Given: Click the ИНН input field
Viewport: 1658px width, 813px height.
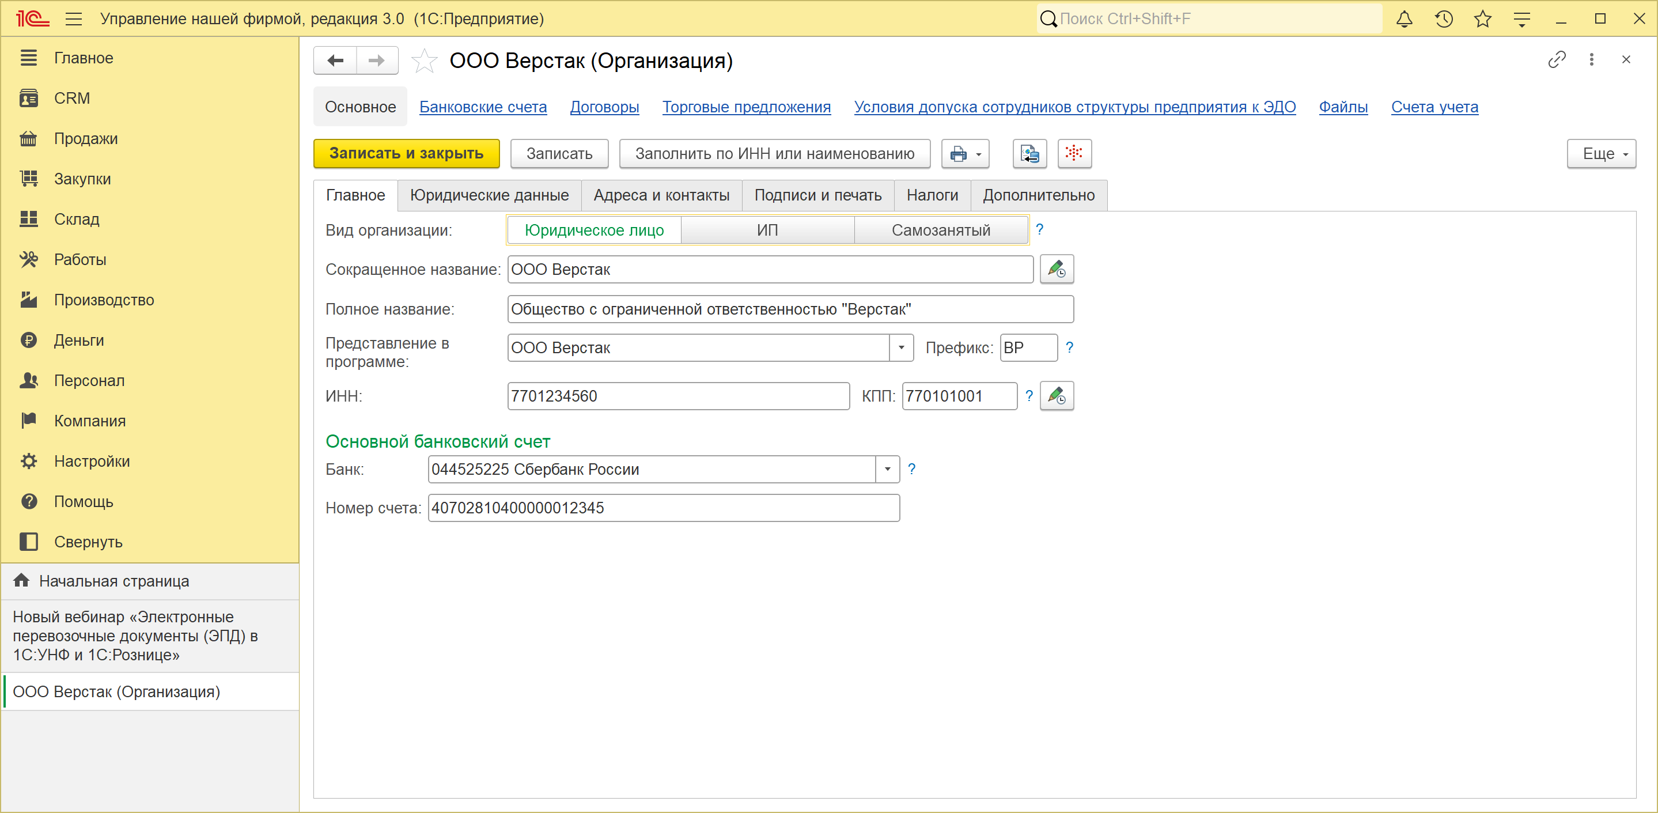Looking at the screenshot, I should pyautogui.click(x=679, y=396).
